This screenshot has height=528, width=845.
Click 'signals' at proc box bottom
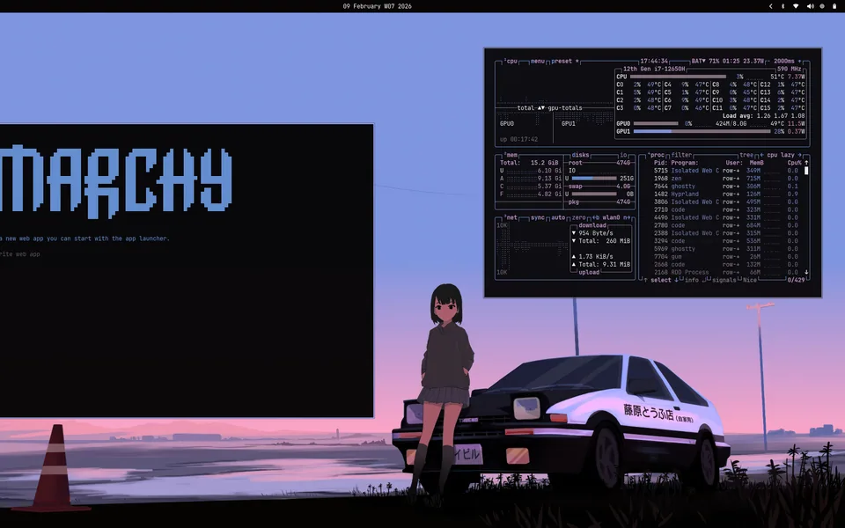point(724,280)
